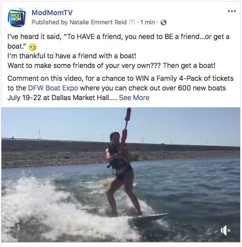Click the 'I'm thankful to have a friend' line
The width and height of the screenshot is (242, 247).
(72, 56)
